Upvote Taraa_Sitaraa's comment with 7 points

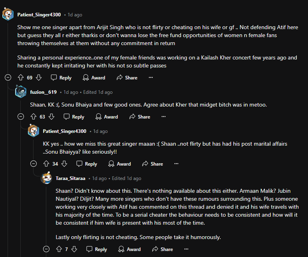click(x=59, y=249)
